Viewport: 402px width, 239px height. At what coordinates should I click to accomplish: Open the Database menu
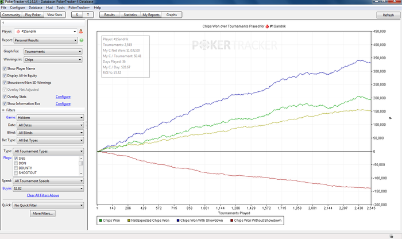pyautogui.click(x=36, y=7)
